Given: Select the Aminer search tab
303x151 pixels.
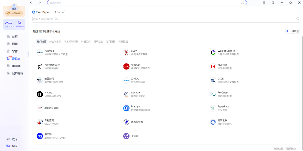Looking at the screenshot, I should click(x=59, y=12).
